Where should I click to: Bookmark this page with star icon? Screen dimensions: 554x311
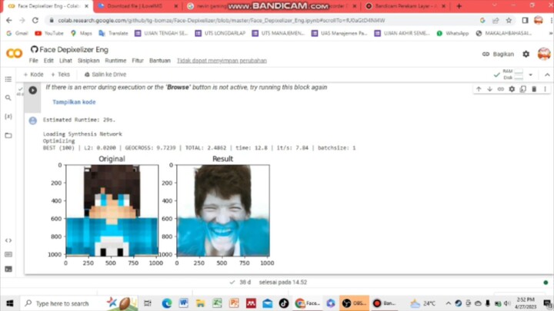click(x=509, y=21)
